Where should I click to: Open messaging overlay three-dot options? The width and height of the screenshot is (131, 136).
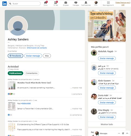click(119, 133)
